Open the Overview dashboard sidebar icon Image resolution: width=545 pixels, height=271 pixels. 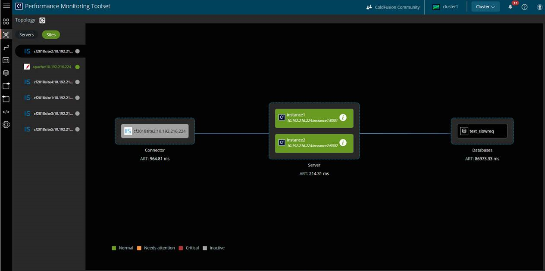pyautogui.click(x=6, y=21)
